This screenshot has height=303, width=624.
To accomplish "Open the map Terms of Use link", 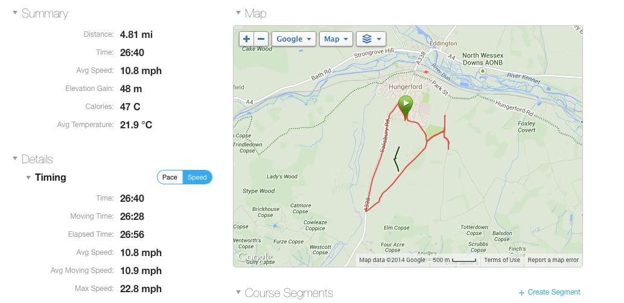I will click(x=501, y=260).
